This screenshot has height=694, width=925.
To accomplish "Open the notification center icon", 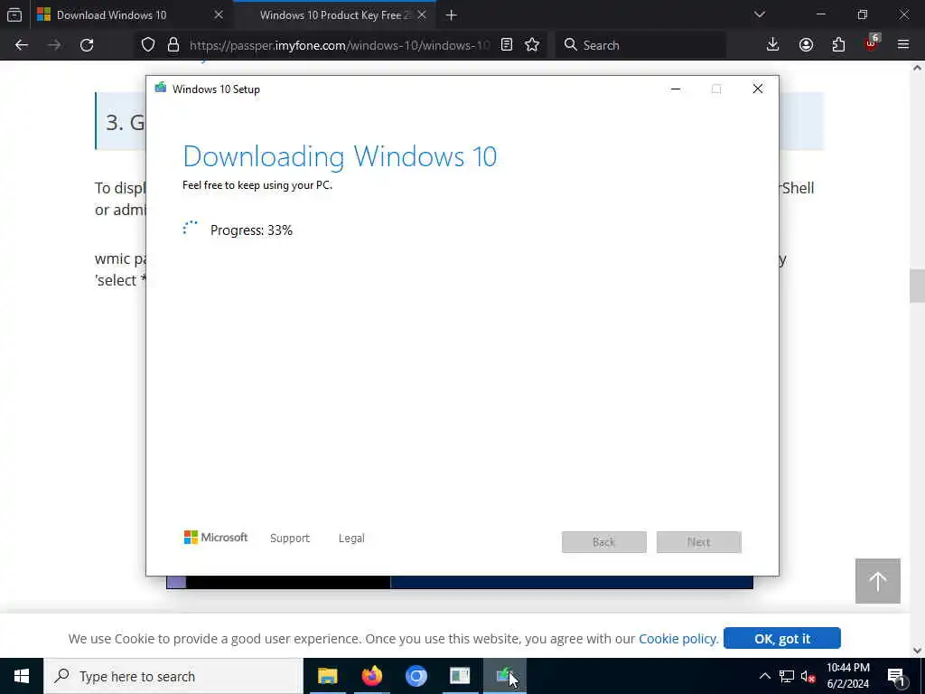I will [x=896, y=676].
